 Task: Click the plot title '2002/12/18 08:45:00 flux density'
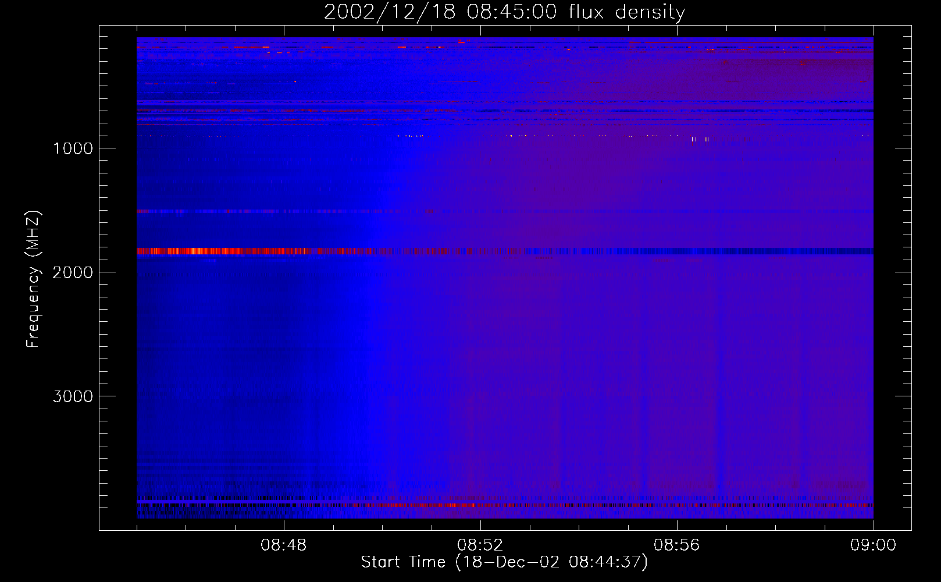504,12
